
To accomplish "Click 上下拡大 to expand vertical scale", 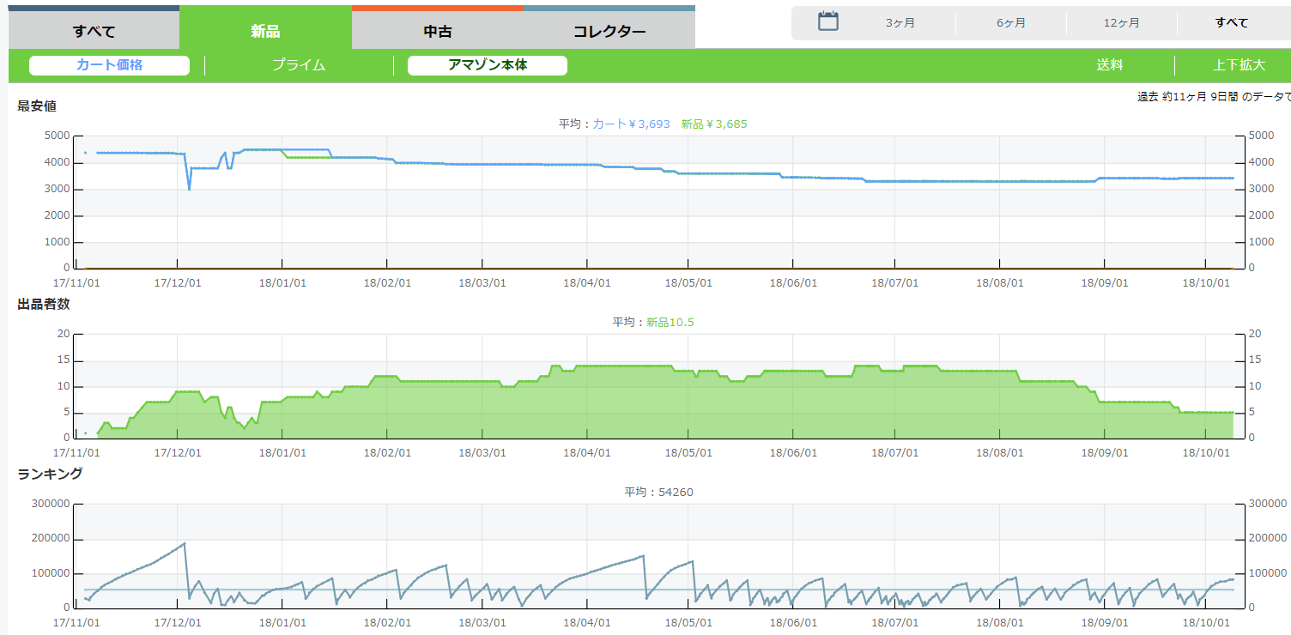I will [1239, 65].
